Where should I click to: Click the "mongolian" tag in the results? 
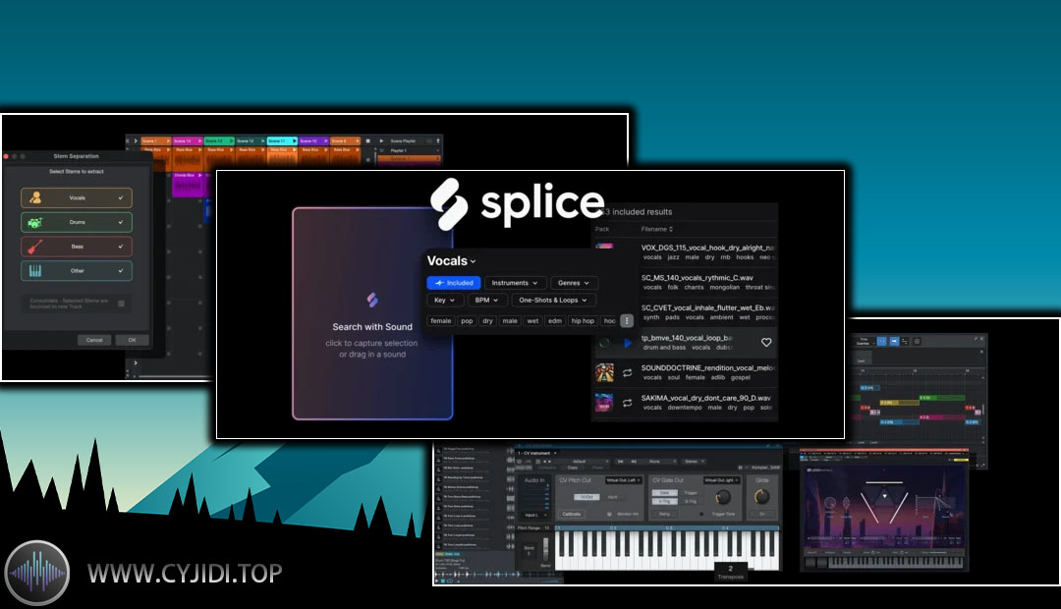pyautogui.click(x=724, y=287)
